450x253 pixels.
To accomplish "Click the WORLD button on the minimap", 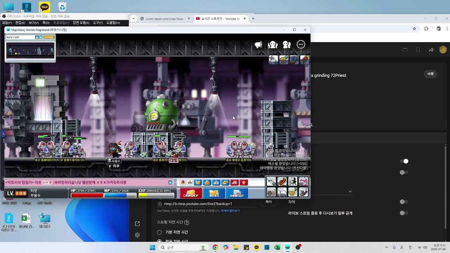I will pos(49,37).
